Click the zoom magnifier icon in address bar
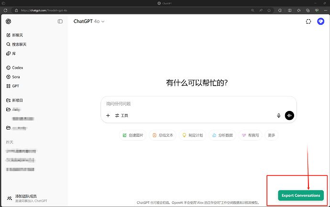The width and height of the screenshot is (330, 207). point(253,11)
